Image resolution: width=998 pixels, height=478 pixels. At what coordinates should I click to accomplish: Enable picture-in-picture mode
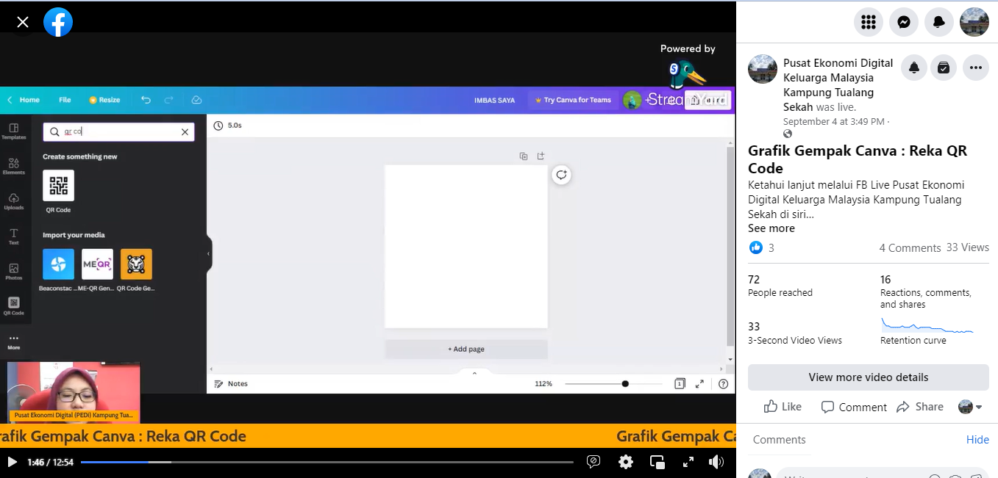click(657, 462)
